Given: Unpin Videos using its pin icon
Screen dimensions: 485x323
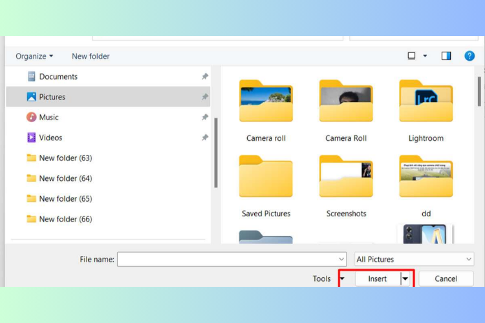Looking at the screenshot, I should [205, 138].
